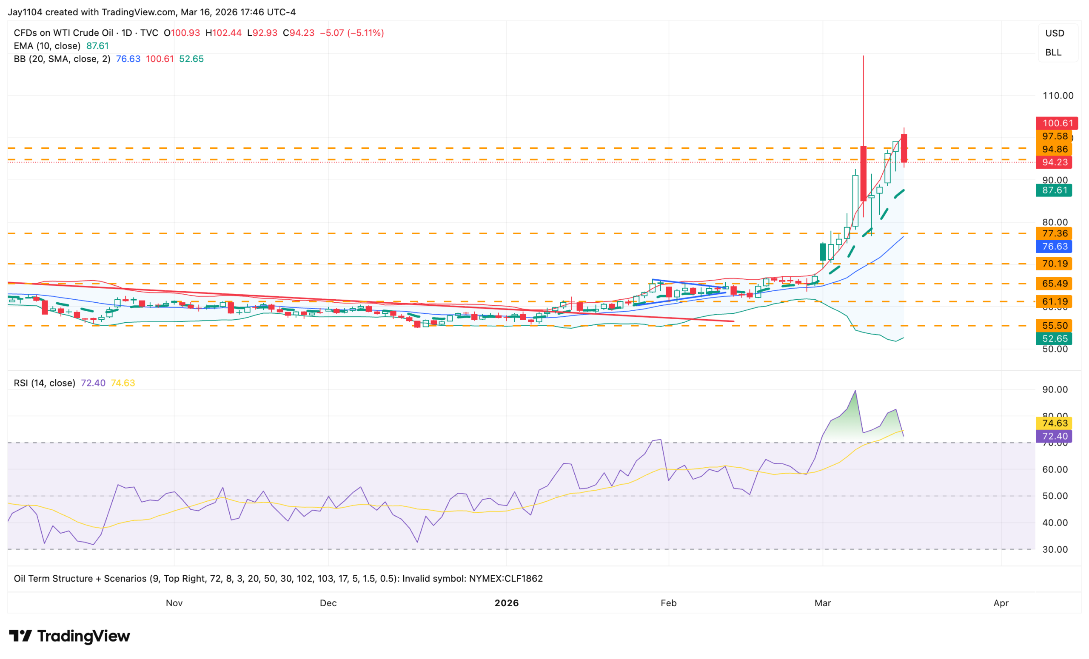This screenshot has width=1089, height=659.
Task: Click the orange 61.19 price level tag
Action: click(x=1054, y=302)
